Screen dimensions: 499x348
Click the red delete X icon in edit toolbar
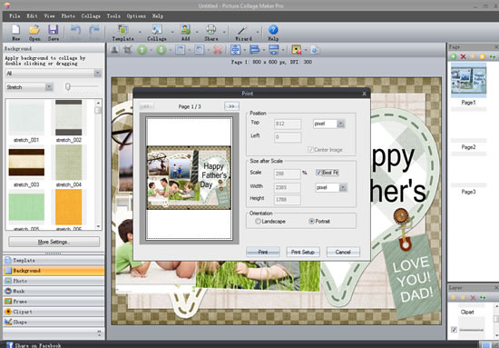tap(218, 50)
